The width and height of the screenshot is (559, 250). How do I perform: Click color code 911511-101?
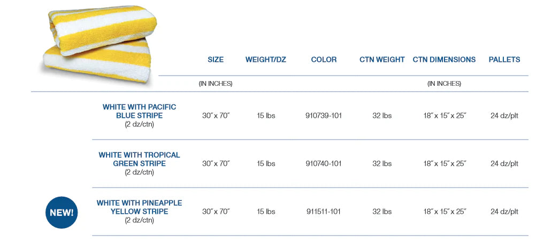tap(323, 212)
